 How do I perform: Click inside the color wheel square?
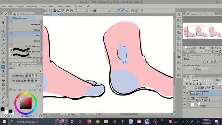(26, 103)
